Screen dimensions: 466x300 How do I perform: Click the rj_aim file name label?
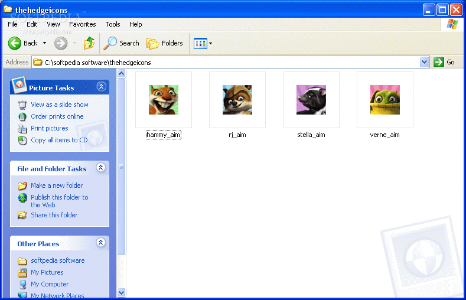pyautogui.click(x=237, y=135)
